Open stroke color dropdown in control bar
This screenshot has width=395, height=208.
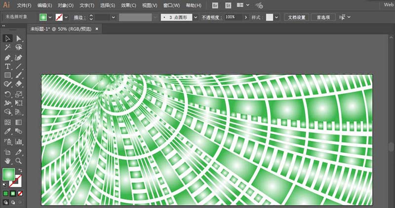click(66, 17)
